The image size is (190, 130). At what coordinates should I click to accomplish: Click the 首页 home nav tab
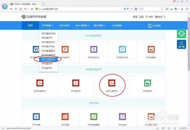click(30, 26)
